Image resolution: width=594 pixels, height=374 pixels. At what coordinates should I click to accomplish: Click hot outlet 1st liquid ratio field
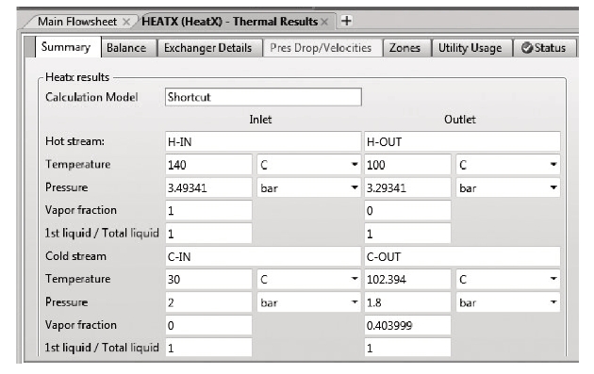tap(407, 234)
